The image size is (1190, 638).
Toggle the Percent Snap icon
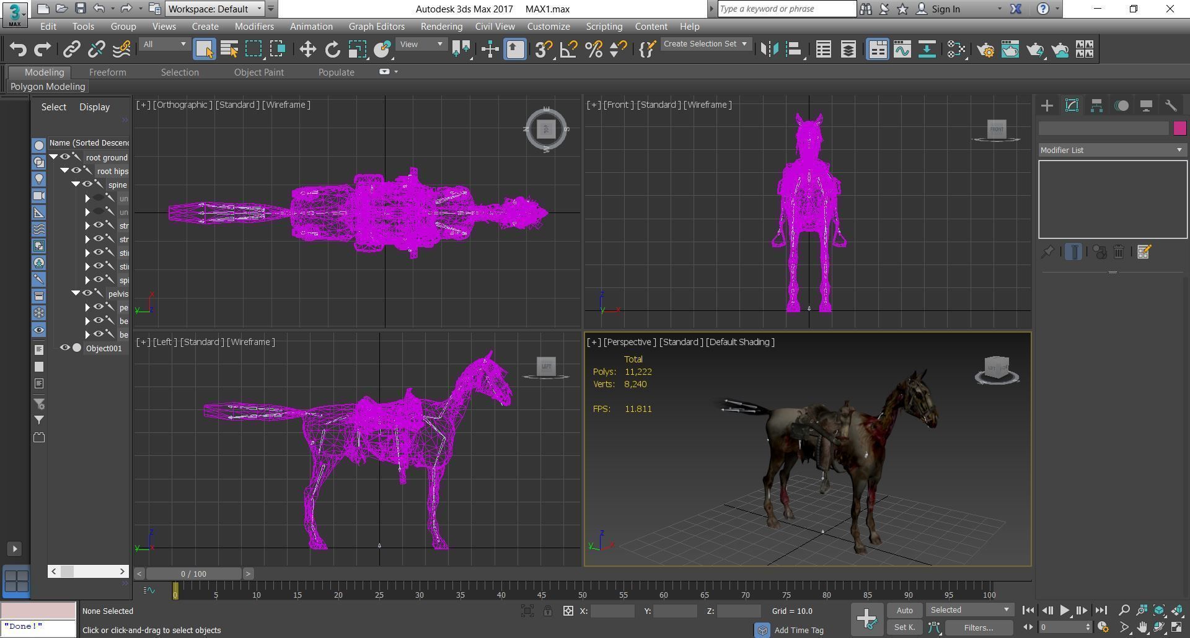(x=594, y=50)
